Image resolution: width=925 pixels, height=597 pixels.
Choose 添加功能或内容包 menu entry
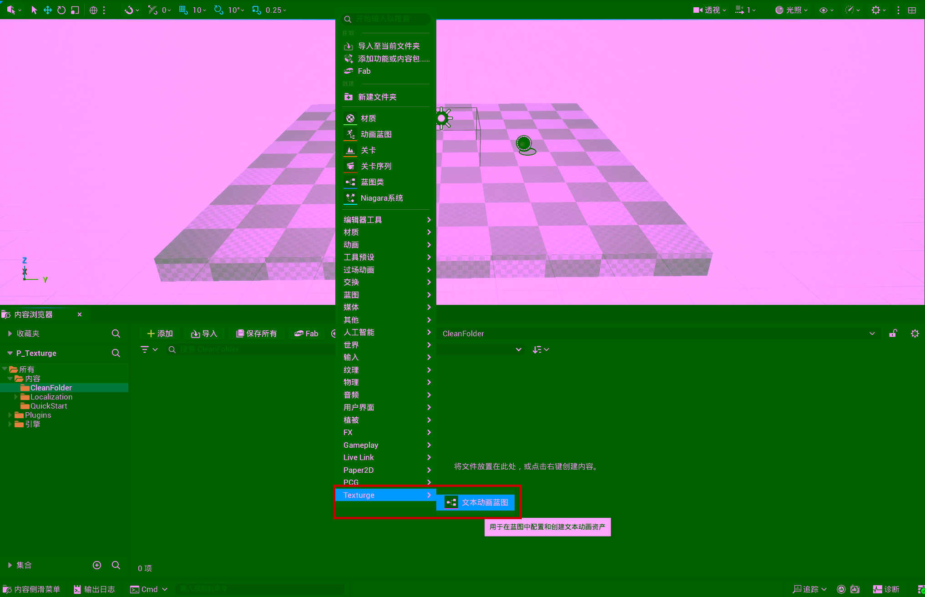[x=386, y=59]
